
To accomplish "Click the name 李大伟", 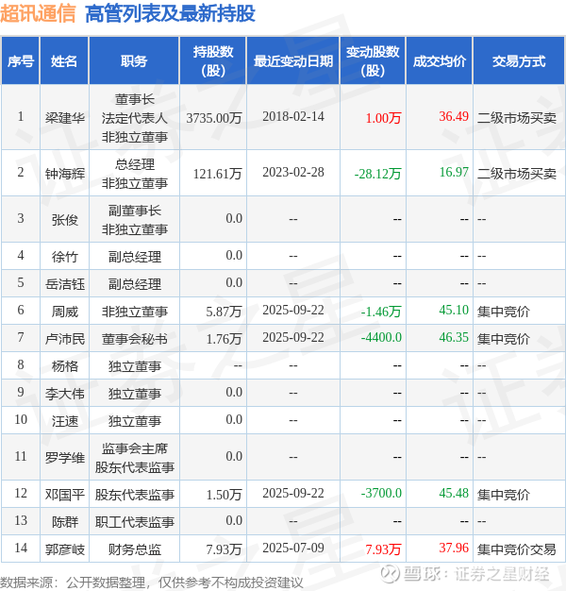I will (x=65, y=394).
